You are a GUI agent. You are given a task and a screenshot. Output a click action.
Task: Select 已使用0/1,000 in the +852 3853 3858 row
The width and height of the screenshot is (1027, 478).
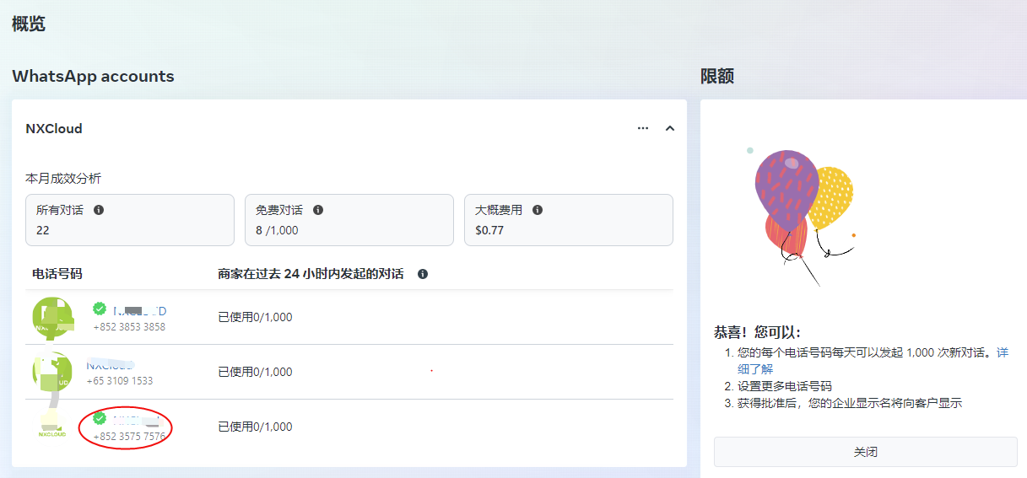tap(255, 317)
